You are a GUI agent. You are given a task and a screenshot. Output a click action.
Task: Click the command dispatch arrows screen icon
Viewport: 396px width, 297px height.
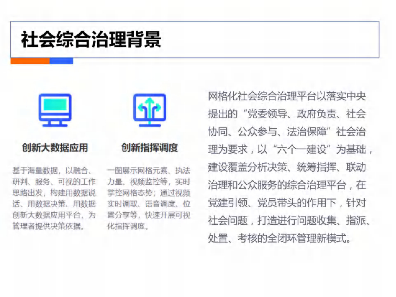click(150, 110)
